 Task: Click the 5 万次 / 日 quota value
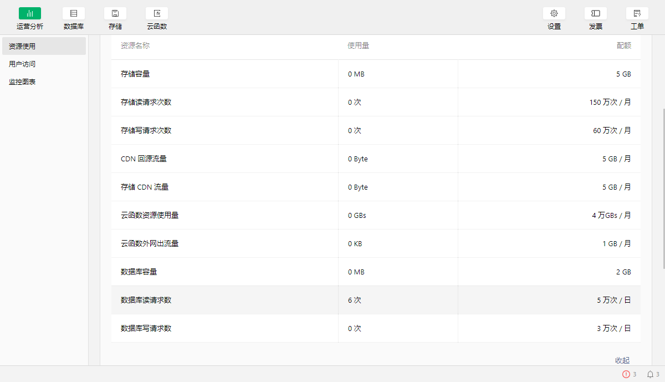614,300
